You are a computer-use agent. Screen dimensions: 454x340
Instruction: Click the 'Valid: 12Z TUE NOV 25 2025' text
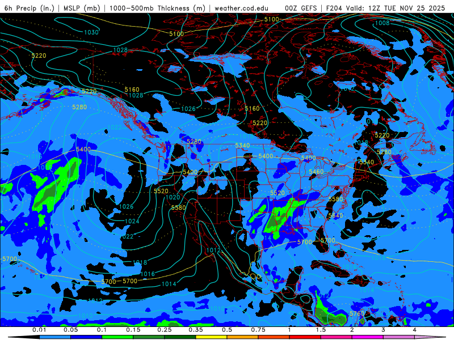pyautogui.click(x=396, y=8)
